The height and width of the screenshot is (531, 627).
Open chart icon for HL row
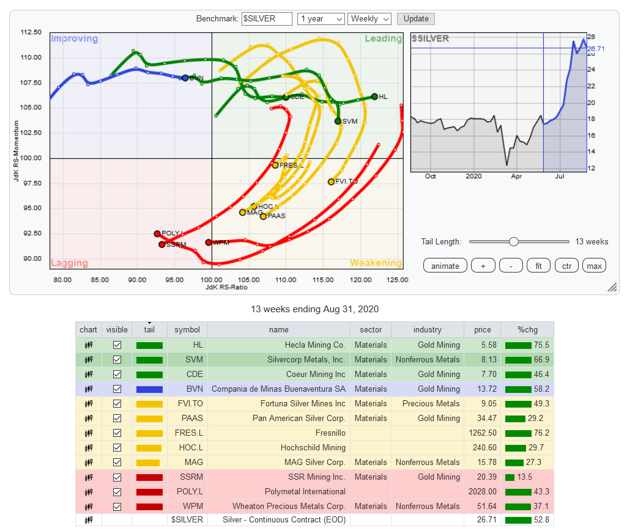88,345
